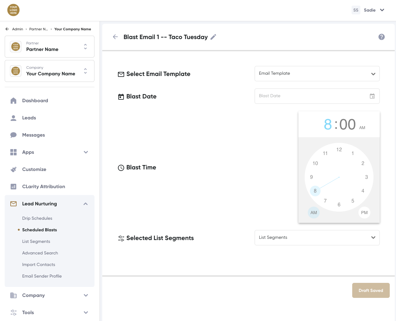Collapse the Lead Nurturing section chevron
Screen dimensions: 396x321
pyautogui.click(x=86, y=204)
